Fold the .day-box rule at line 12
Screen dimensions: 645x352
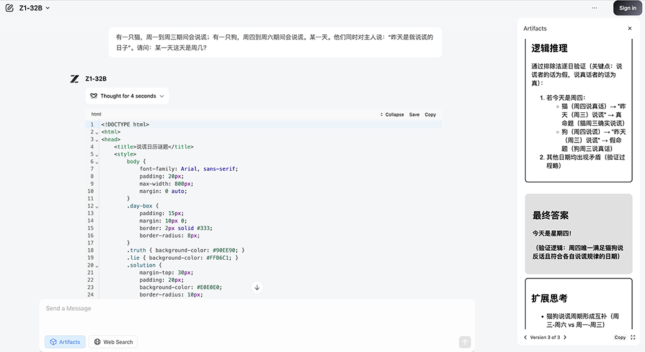(x=97, y=206)
